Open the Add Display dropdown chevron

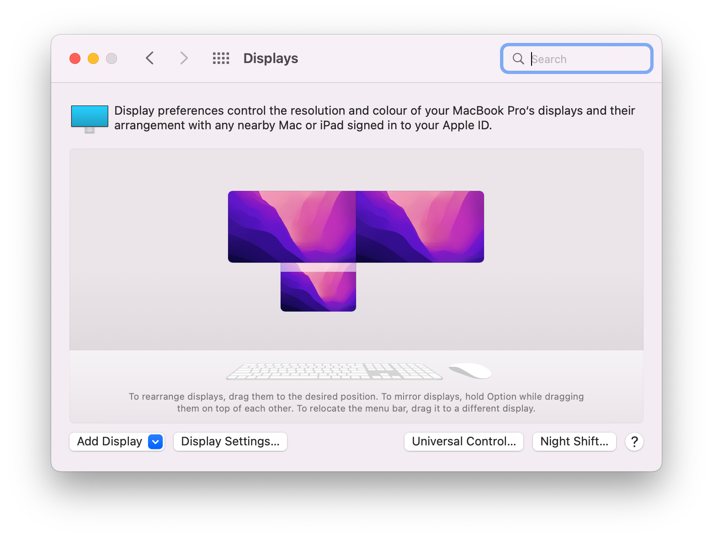[x=154, y=441]
